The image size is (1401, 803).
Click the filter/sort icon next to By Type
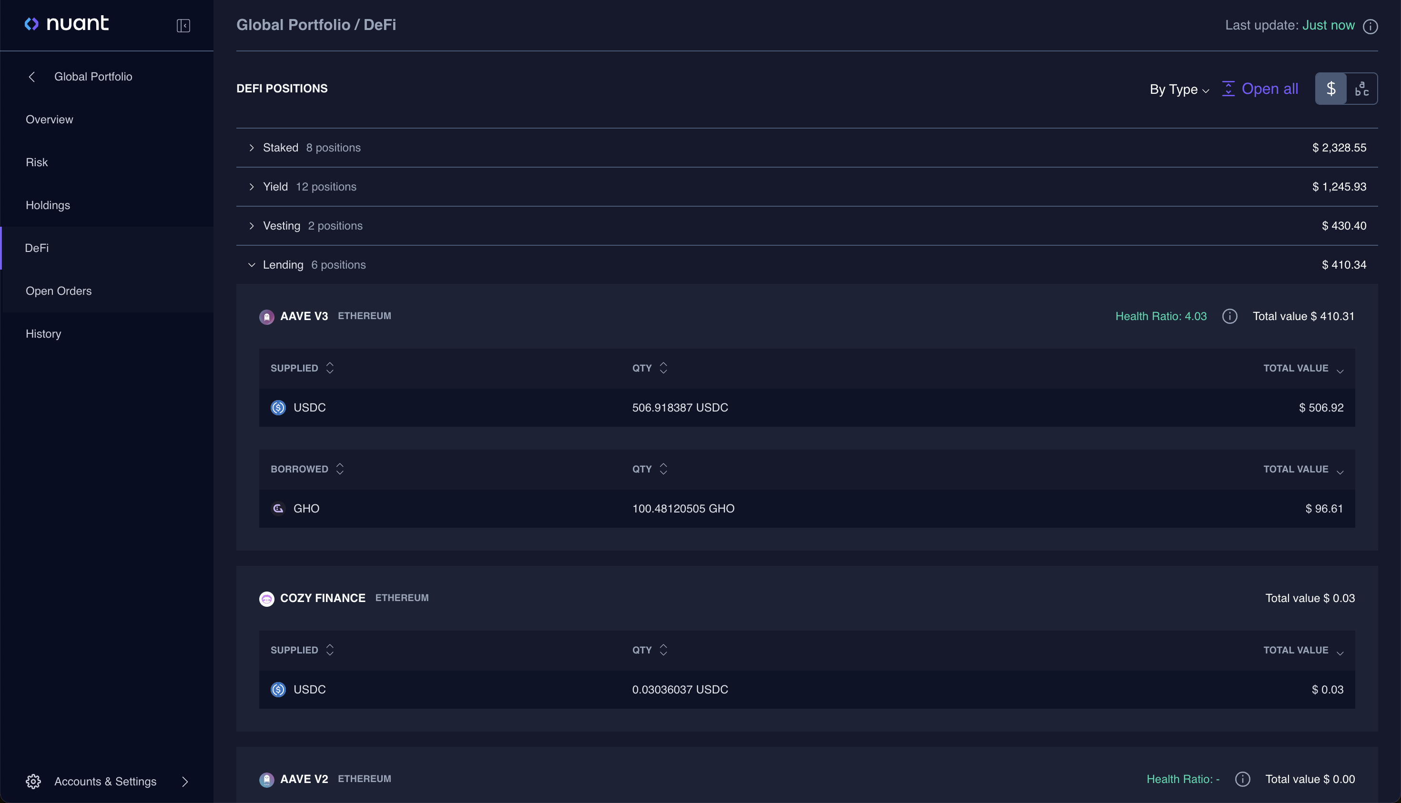[x=1229, y=88]
